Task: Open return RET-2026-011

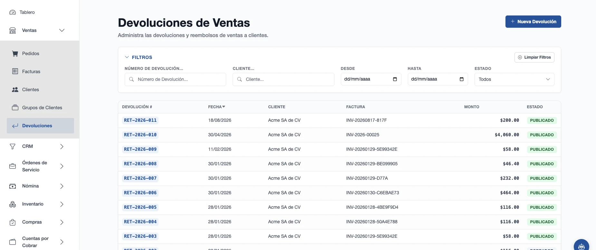Action: pos(140,120)
